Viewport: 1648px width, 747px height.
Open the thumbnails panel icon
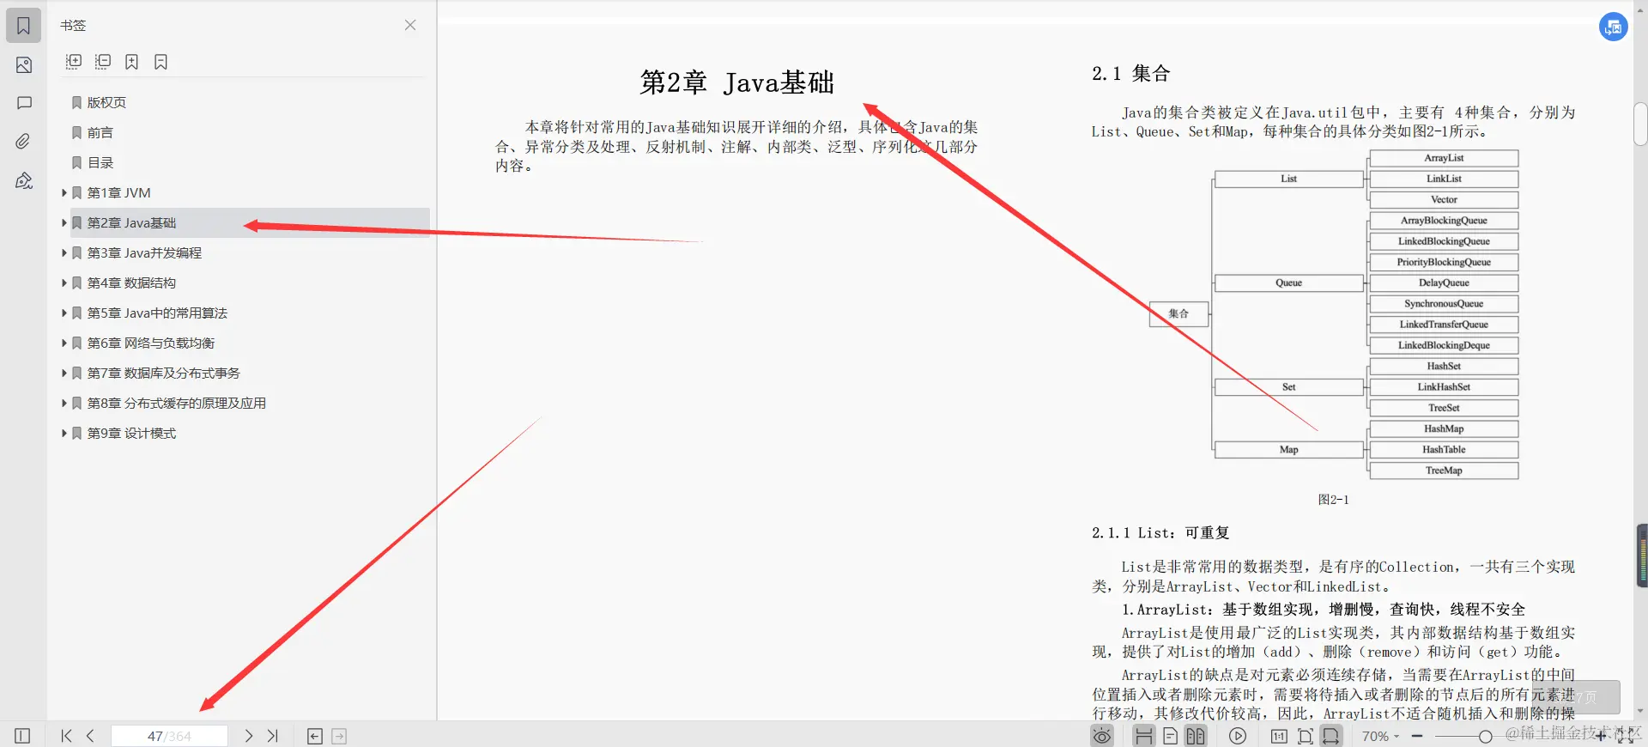tap(24, 65)
